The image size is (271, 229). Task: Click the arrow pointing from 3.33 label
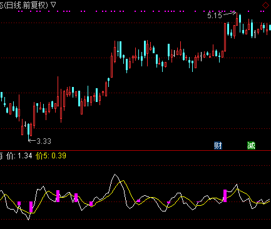[x=32, y=141]
